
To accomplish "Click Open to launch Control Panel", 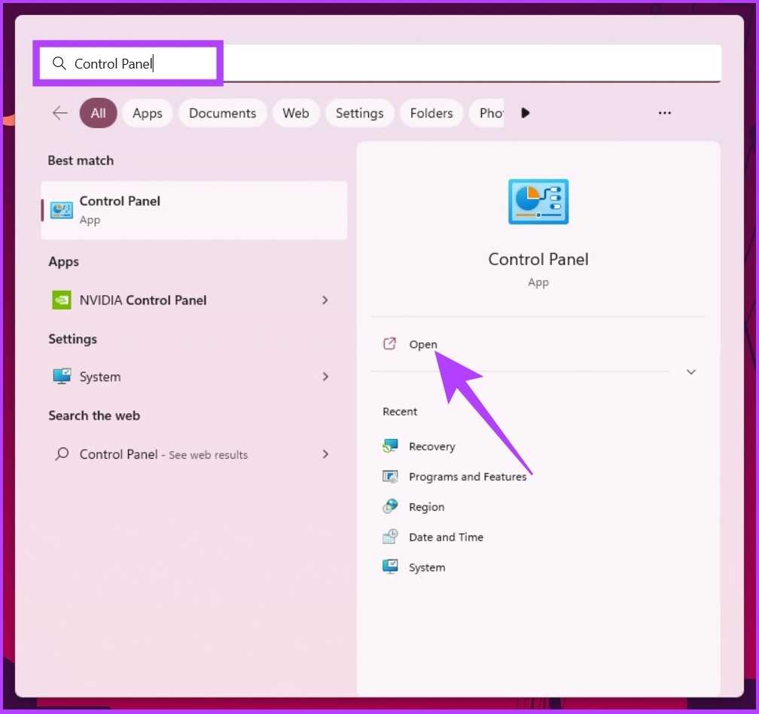I will (x=422, y=344).
